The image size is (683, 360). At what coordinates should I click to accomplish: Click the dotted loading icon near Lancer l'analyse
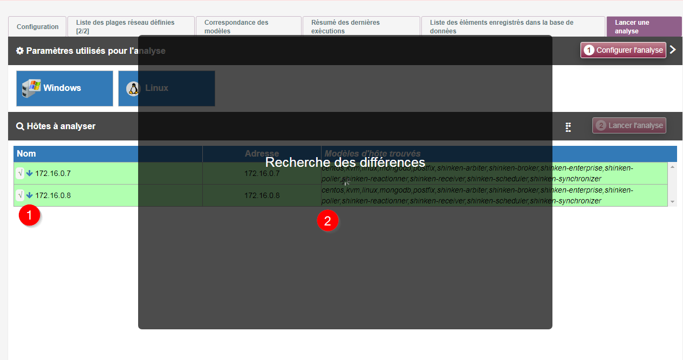[568, 127]
